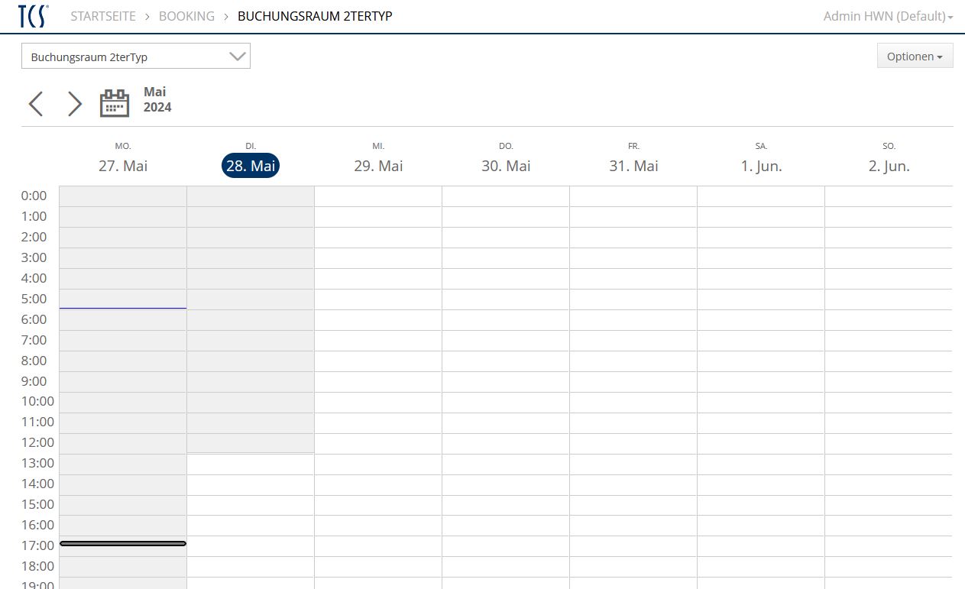Go to next week with right arrow
The image size is (965, 589).
point(74,104)
